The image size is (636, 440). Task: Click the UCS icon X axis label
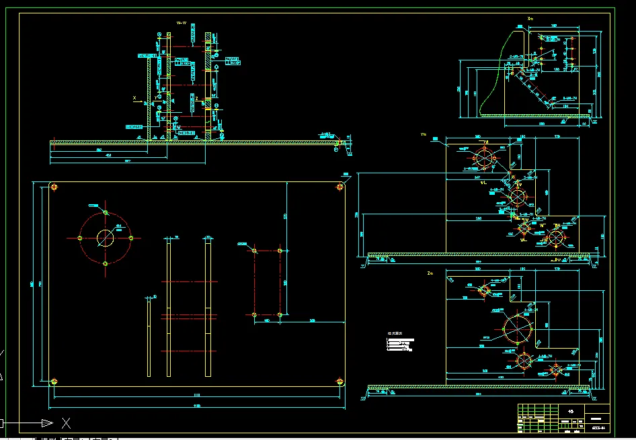coord(66,423)
